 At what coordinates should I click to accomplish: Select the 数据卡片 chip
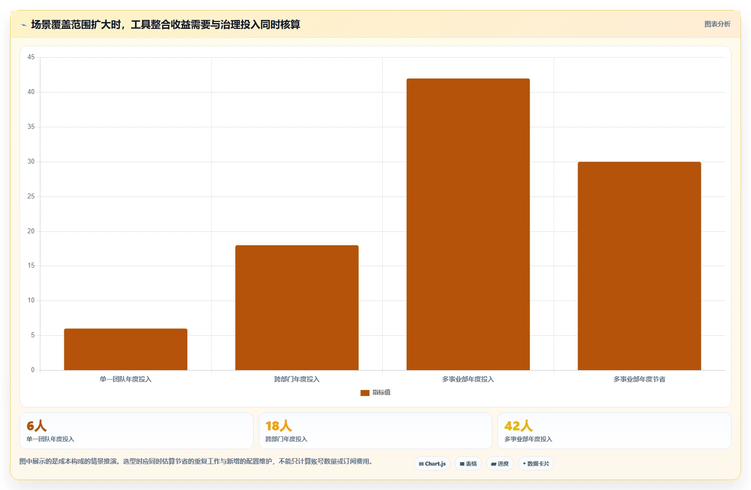pyautogui.click(x=536, y=464)
